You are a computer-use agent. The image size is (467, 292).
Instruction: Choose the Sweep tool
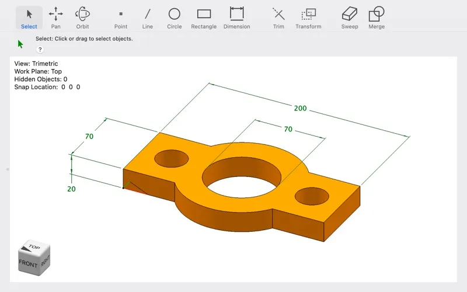click(x=350, y=18)
